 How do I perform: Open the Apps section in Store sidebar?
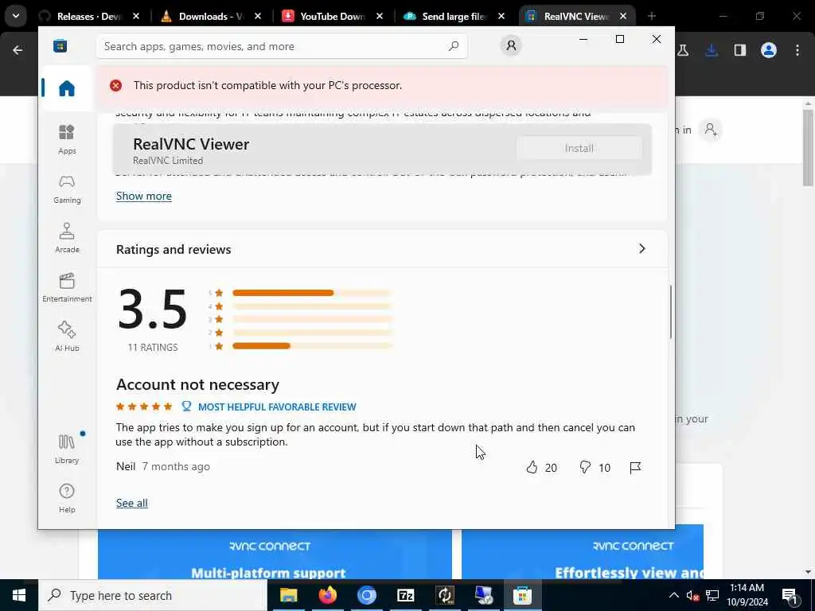pos(67,140)
